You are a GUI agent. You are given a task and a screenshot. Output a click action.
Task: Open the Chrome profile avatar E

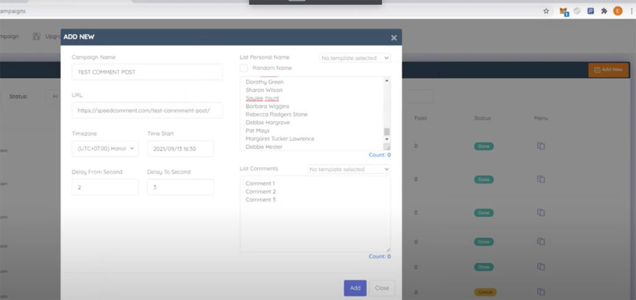click(618, 11)
